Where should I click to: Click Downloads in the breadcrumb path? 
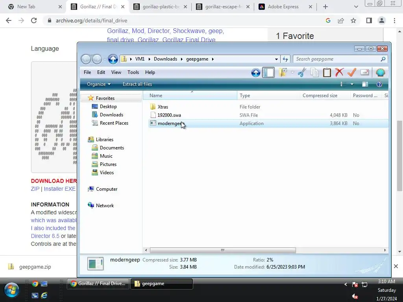click(x=165, y=59)
